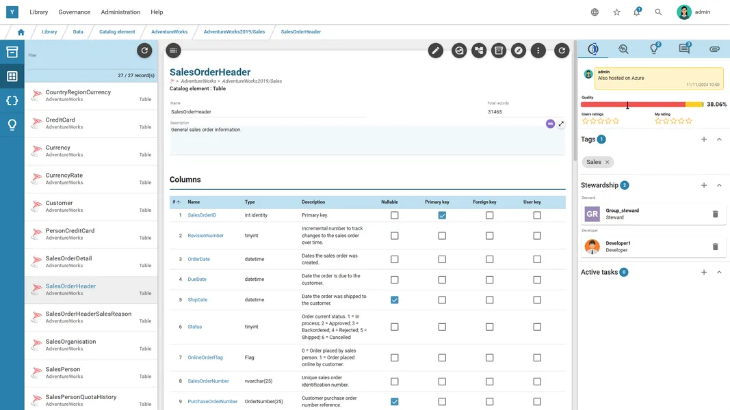The image size is (730, 410).
Task: Expand the Description field to full size
Action: pyautogui.click(x=561, y=124)
